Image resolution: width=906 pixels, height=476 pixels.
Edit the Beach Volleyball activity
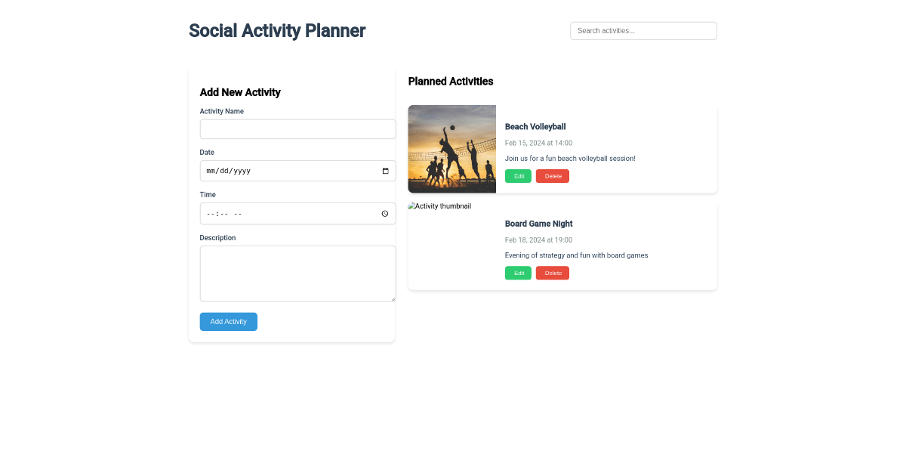(x=518, y=175)
